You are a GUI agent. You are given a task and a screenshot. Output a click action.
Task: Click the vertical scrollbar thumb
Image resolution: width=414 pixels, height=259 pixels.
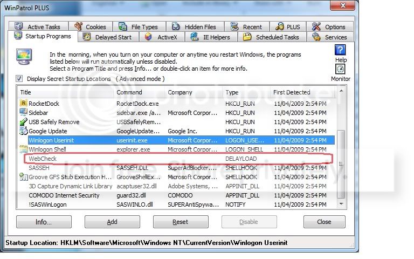tap(341, 164)
